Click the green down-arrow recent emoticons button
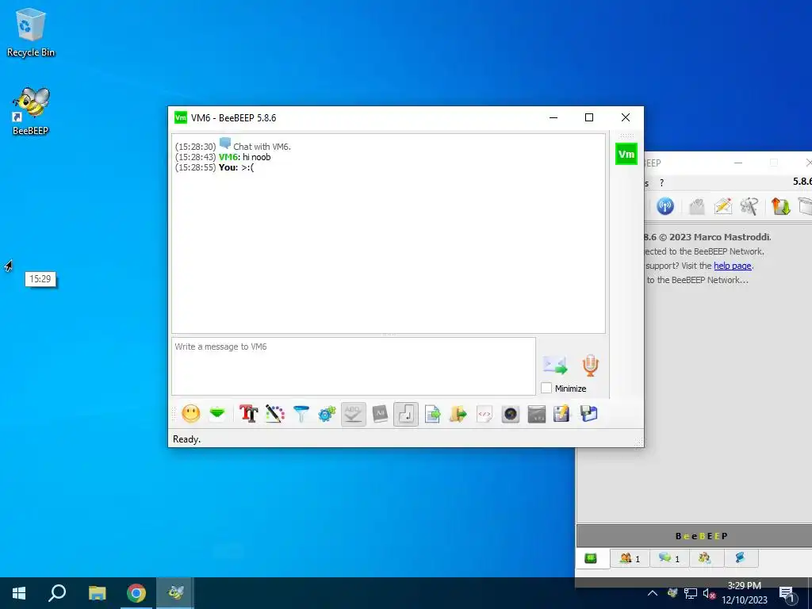812x609 pixels. point(217,414)
